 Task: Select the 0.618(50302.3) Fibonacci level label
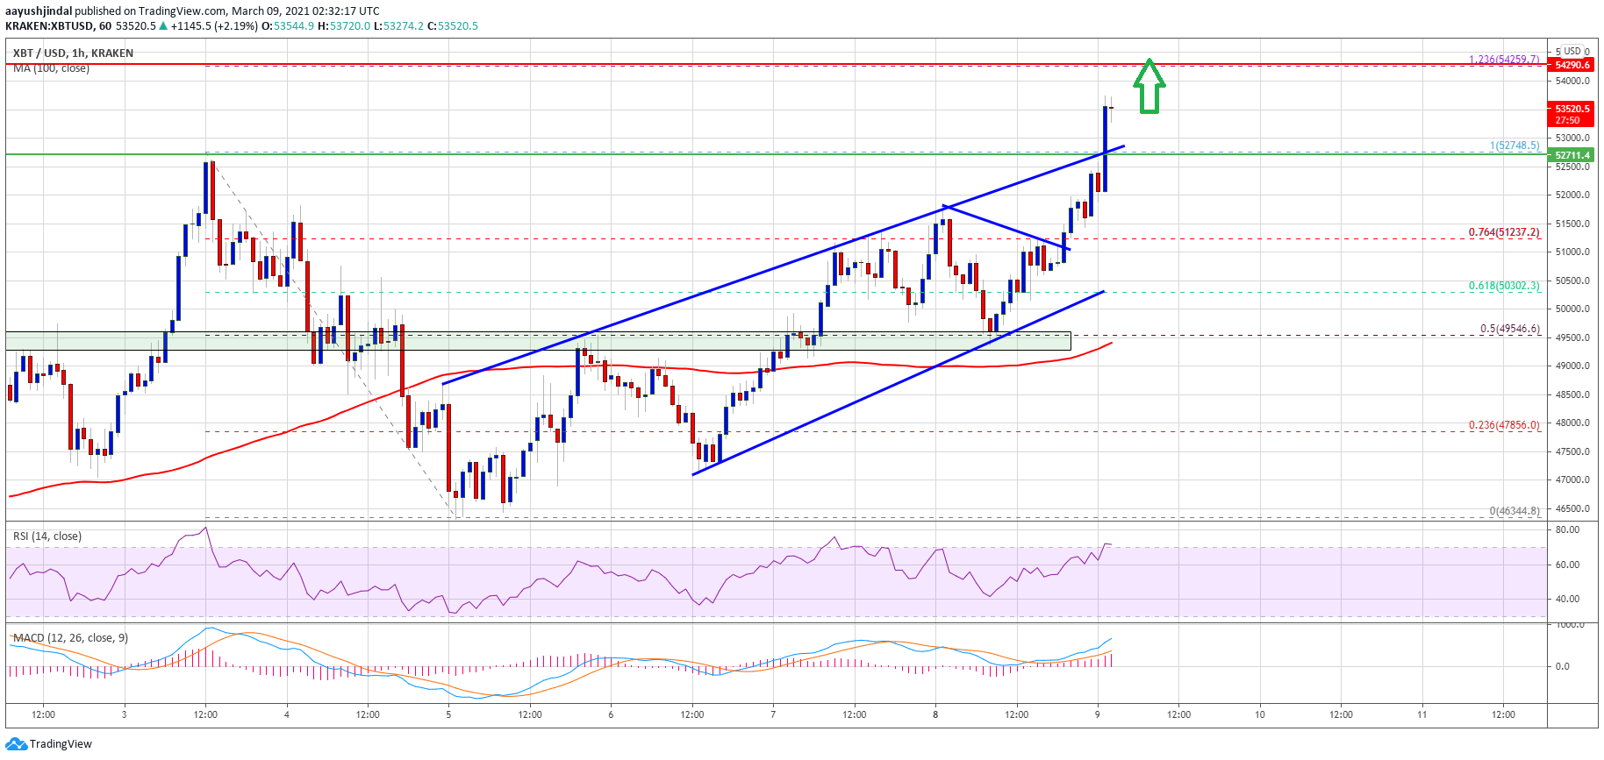coord(1504,286)
